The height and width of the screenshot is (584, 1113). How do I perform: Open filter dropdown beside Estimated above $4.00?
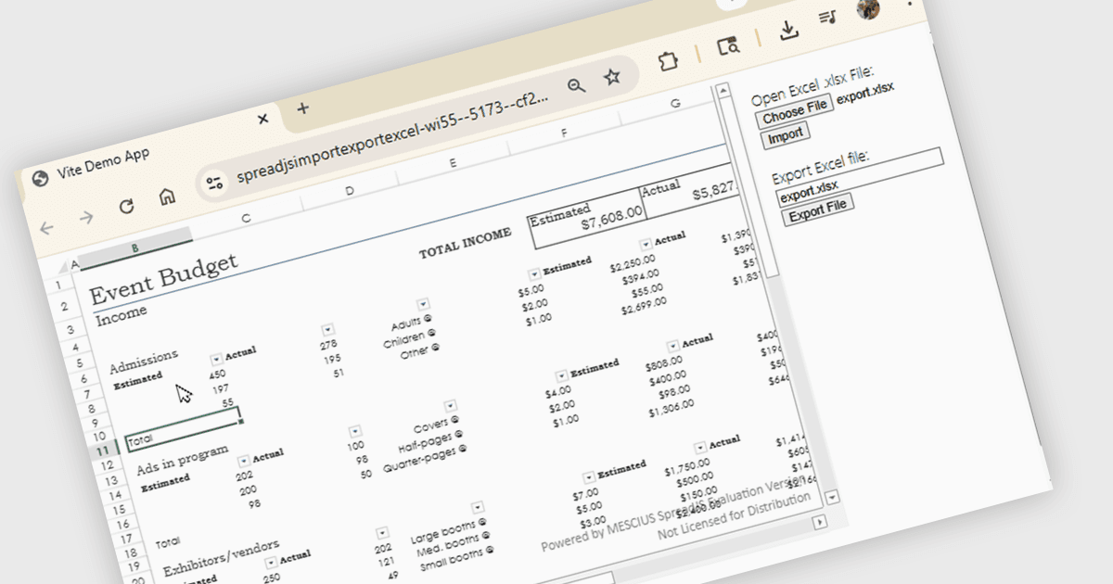561,376
